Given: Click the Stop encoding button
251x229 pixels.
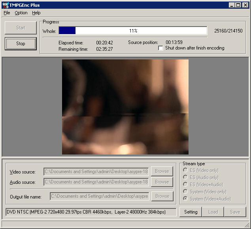Looking at the screenshot, I should pyautogui.click(x=21, y=44).
